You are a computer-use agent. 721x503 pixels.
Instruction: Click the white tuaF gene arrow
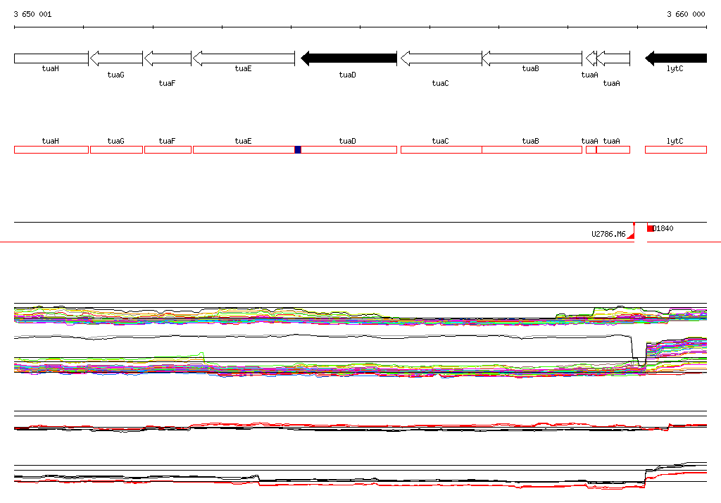pos(168,58)
